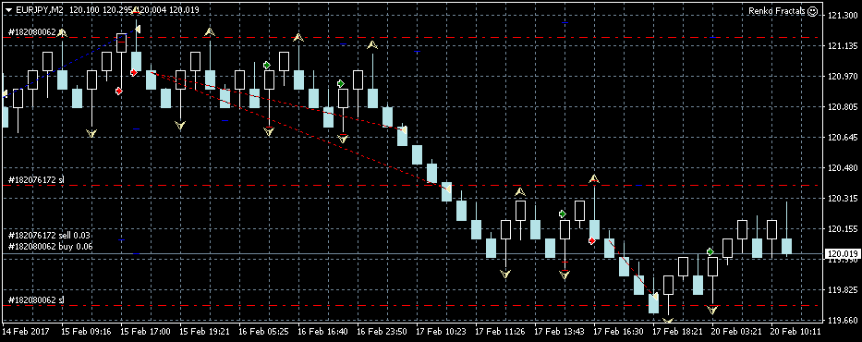Click the green buy arrow near 16 Feb 16:40
Image resolution: width=862 pixels, height=342 pixels.
[x=341, y=83]
